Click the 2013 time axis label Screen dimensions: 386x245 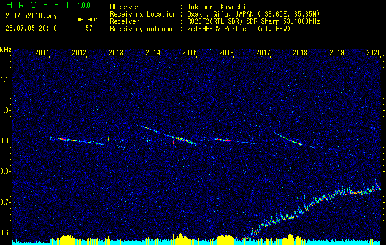116,53
